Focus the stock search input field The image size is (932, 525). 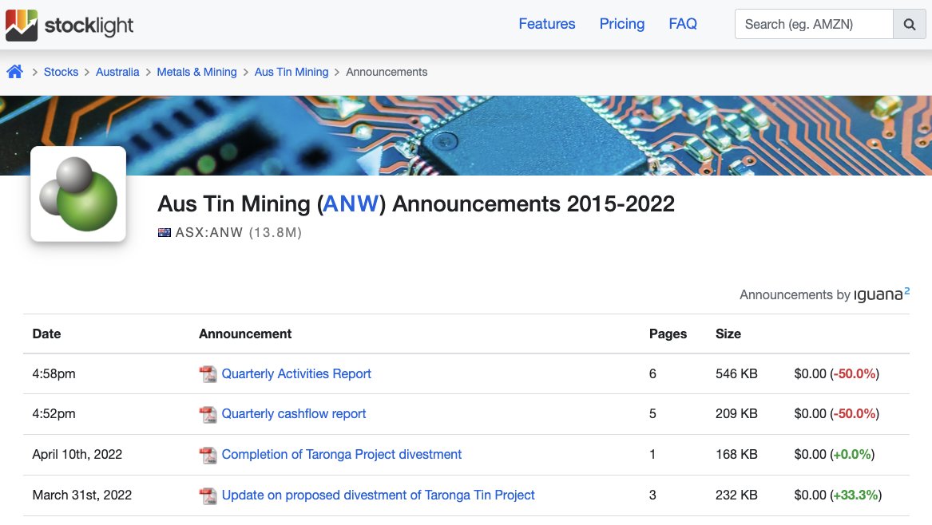pyautogui.click(x=815, y=25)
